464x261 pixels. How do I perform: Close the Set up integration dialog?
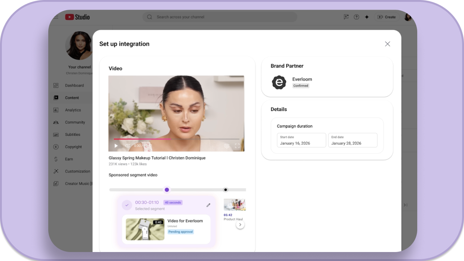387,44
